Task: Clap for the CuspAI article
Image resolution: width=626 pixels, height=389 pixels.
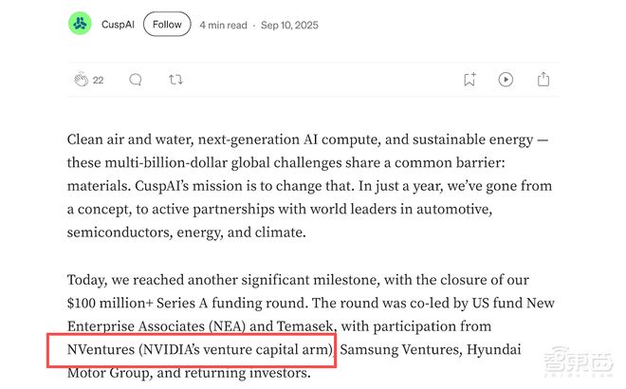Action: click(x=81, y=80)
